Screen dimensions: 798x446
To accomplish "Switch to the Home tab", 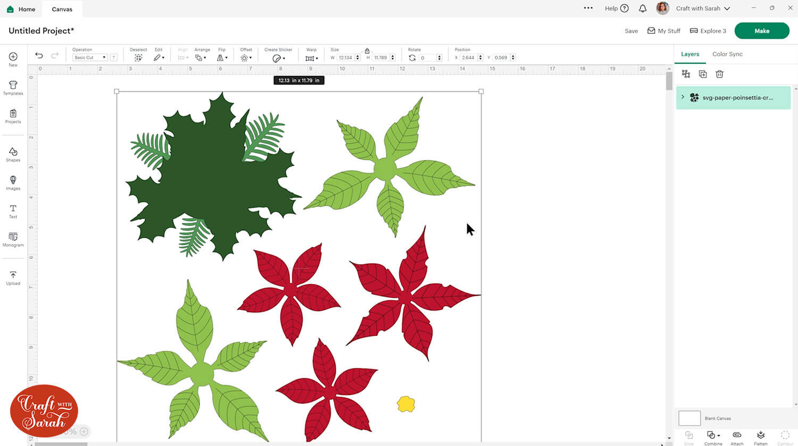I will pyautogui.click(x=21, y=9).
